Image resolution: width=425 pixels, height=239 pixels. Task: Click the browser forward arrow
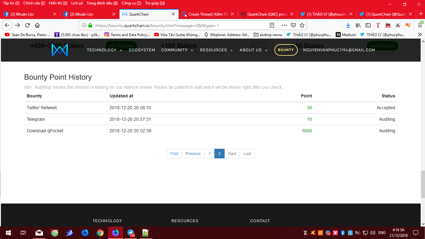(17, 25)
